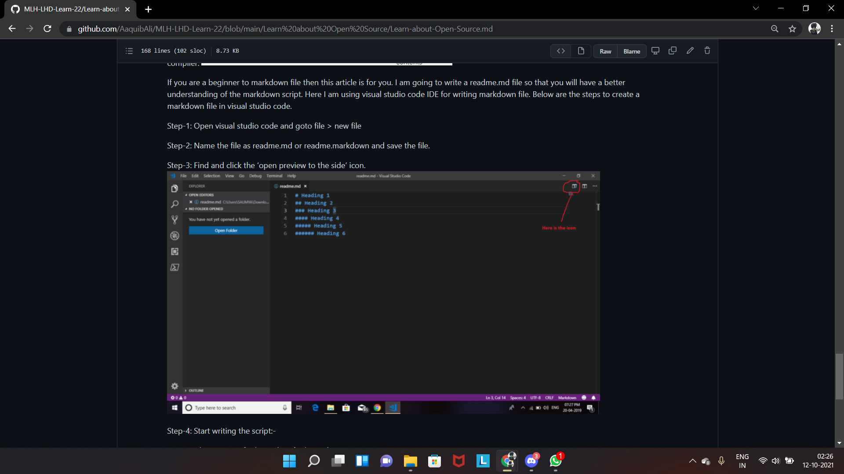The width and height of the screenshot is (844, 474).
Task: Click the Raw button
Action: point(605,51)
